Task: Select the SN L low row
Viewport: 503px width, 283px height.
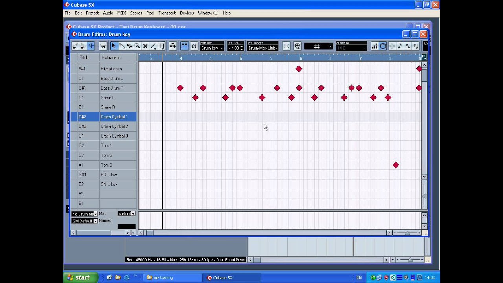Action: pyautogui.click(x=104, y=184)
